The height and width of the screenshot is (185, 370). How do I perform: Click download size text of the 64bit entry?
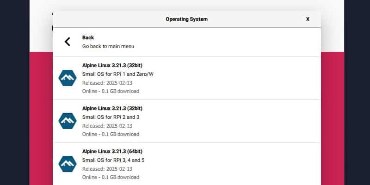coord(111,177)
